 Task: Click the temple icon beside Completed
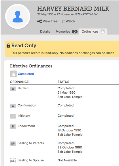[x=13, y=74]
